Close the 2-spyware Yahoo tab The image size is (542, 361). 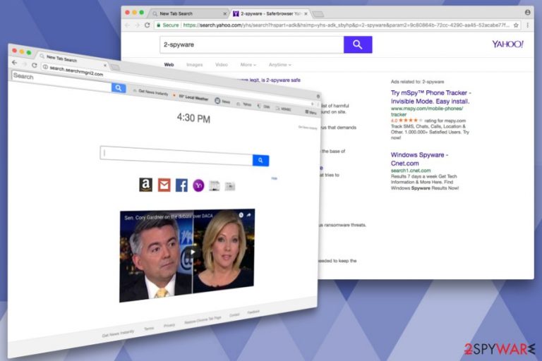[306, 14]
